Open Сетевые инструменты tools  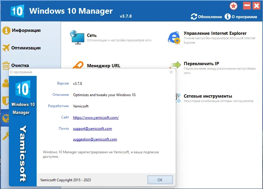pos(208,96)
